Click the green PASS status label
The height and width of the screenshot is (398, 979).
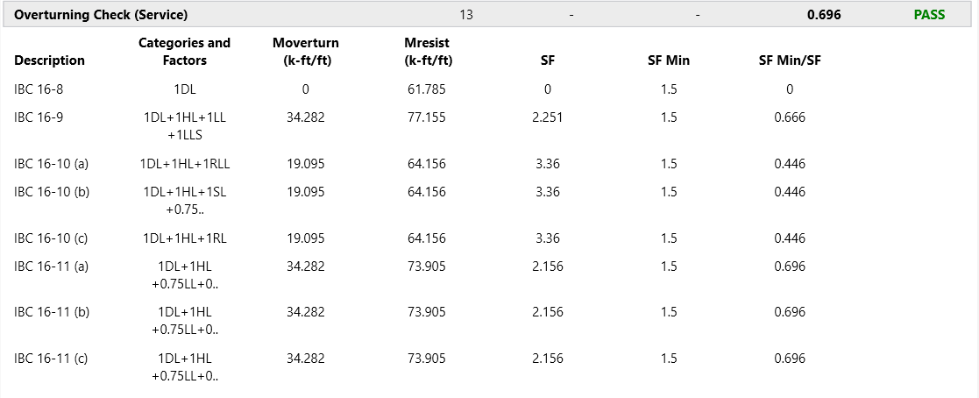pos(929,15)
